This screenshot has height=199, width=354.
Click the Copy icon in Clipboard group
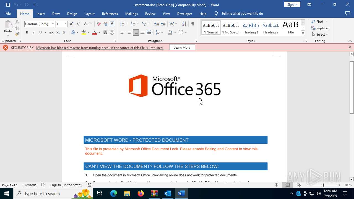(17, 28)
